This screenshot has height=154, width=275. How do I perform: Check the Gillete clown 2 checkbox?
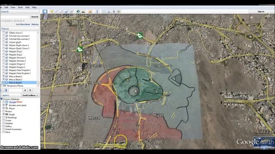3,33
